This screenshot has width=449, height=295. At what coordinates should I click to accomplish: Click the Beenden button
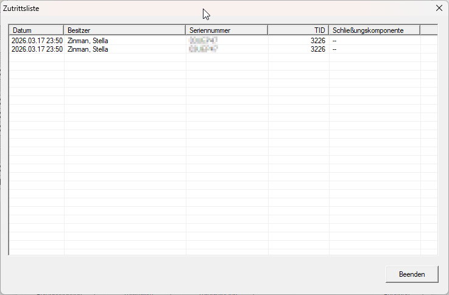pos(412,274)
